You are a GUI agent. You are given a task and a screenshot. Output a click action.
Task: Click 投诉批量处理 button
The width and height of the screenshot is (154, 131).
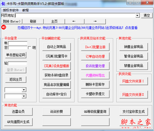pos(95,66)
